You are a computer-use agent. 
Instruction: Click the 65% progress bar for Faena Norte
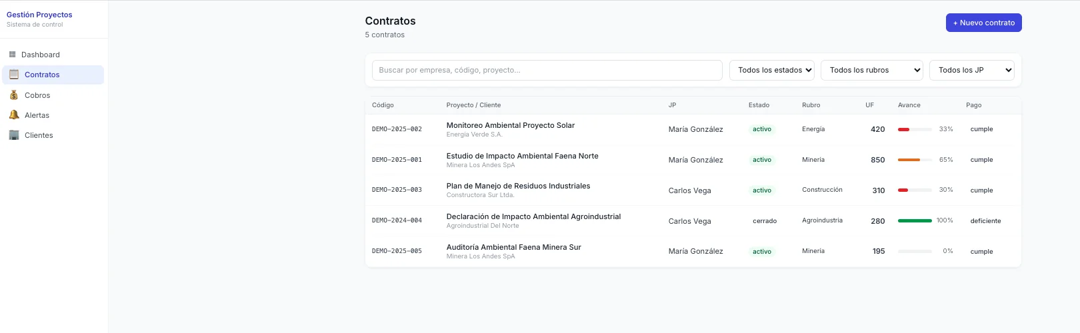coord(915,160)
